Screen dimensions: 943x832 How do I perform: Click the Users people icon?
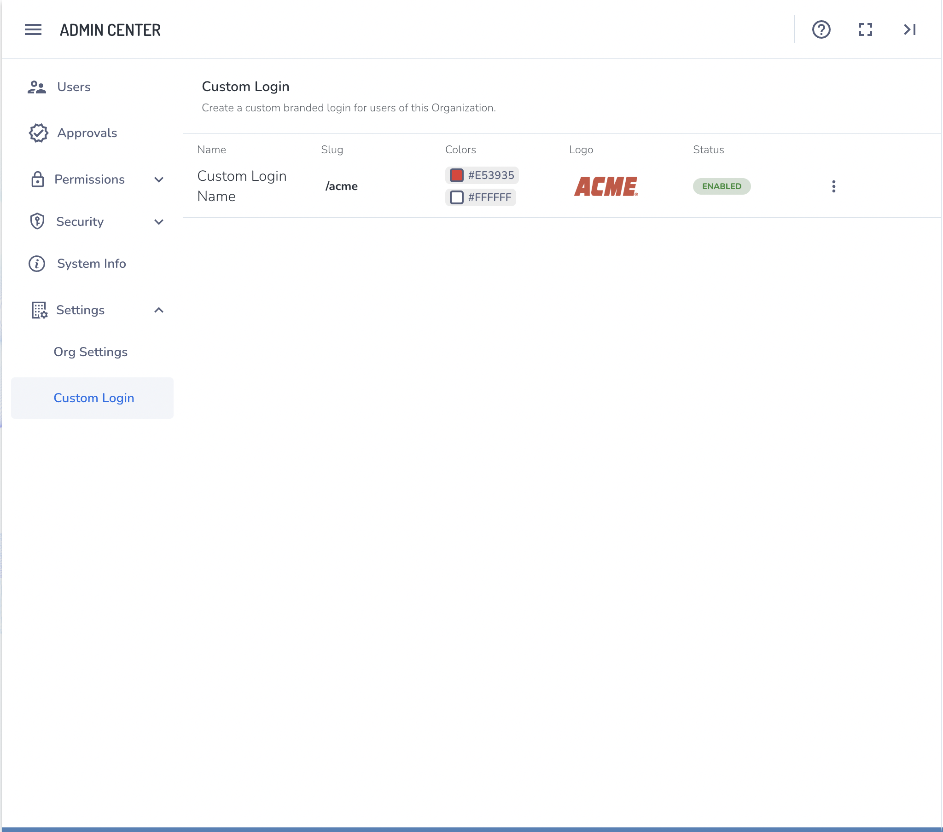coord(37,87)
